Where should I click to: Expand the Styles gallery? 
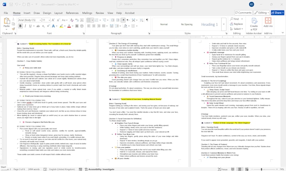224,24
